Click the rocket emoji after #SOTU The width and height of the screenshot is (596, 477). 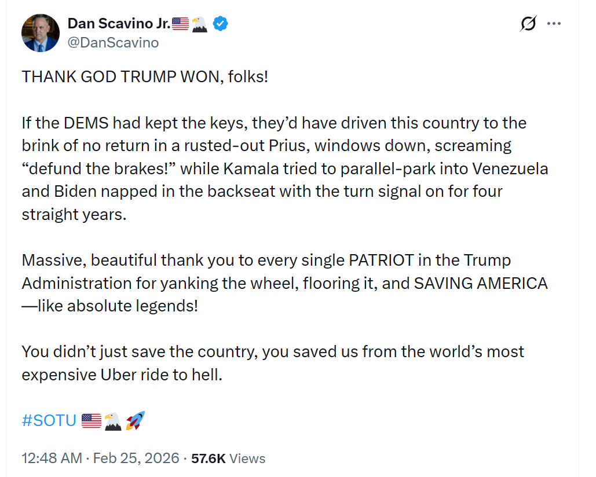click(x=135, y=421)
